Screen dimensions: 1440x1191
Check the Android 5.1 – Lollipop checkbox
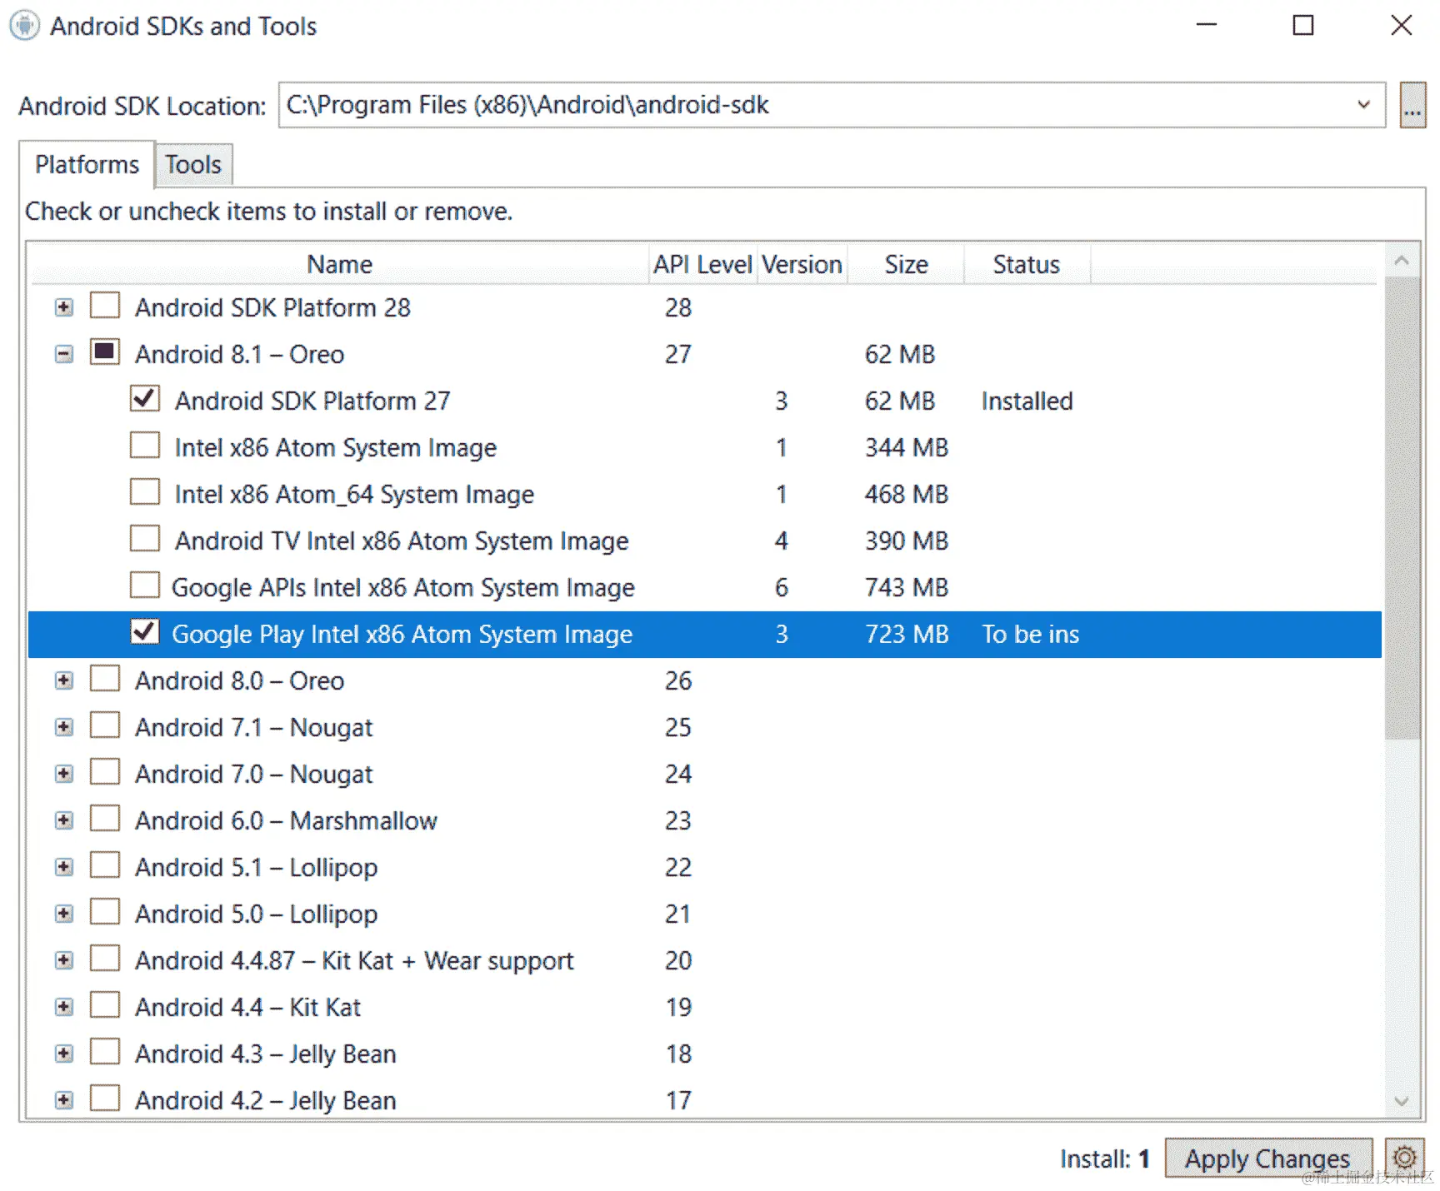click(x=105, y=865)
